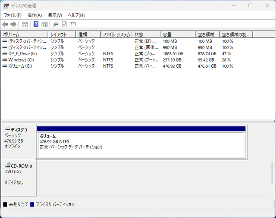Sort by the 状態 column header
276x218 pixels.
[x=146, y=34]
